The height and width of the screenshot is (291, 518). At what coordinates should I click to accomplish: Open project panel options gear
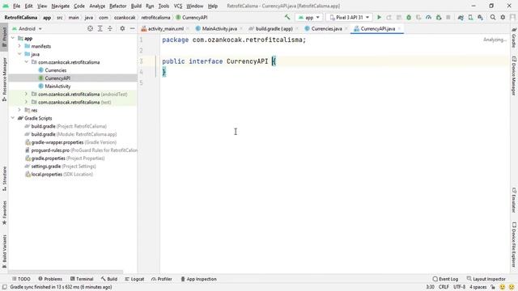[x=122, y=29]
